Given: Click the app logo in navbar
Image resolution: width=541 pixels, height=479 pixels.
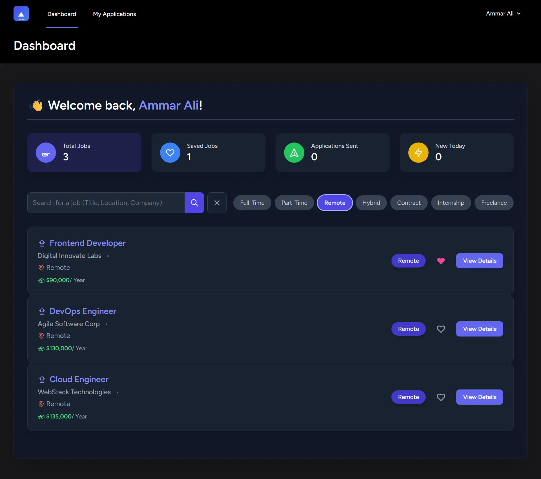Looking at the screenshot, I should coord(21,14).
